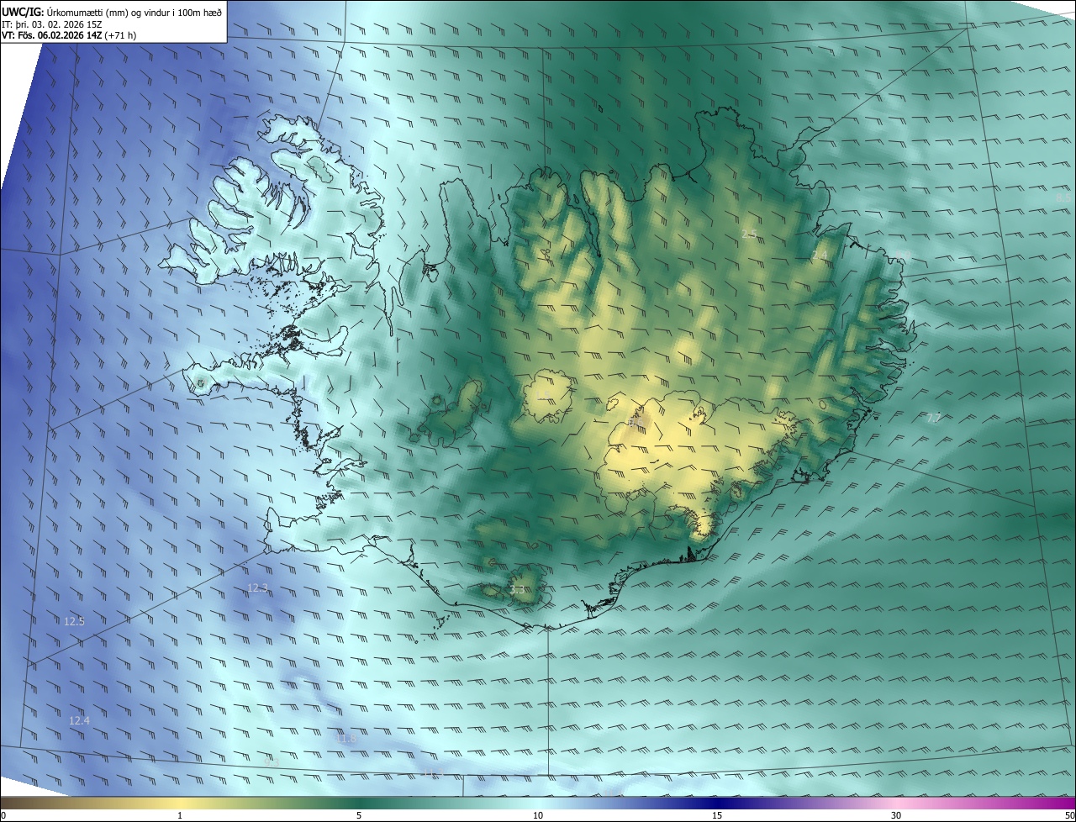Click the color scale tick label 0
This screenshot has width=1076, height=822.
[3, 815]
